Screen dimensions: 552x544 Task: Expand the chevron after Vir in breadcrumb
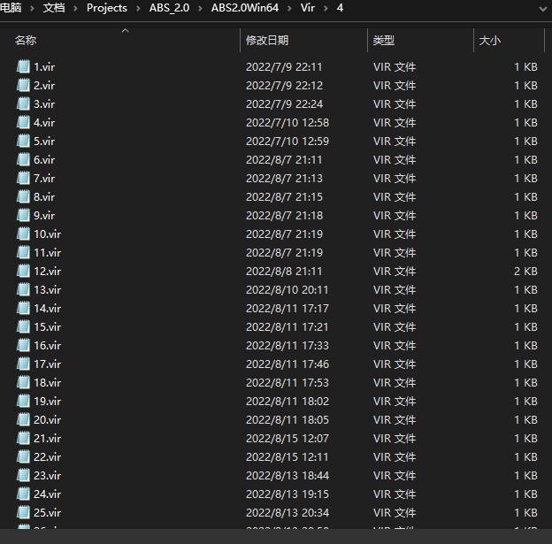click(x=326, y=8)
